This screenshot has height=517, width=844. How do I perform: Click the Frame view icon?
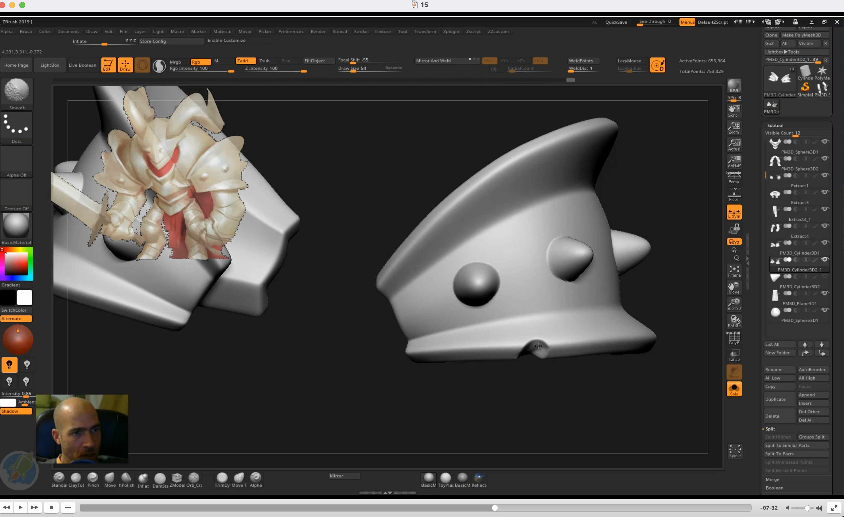pyautogui.click(x=734, y=271)
